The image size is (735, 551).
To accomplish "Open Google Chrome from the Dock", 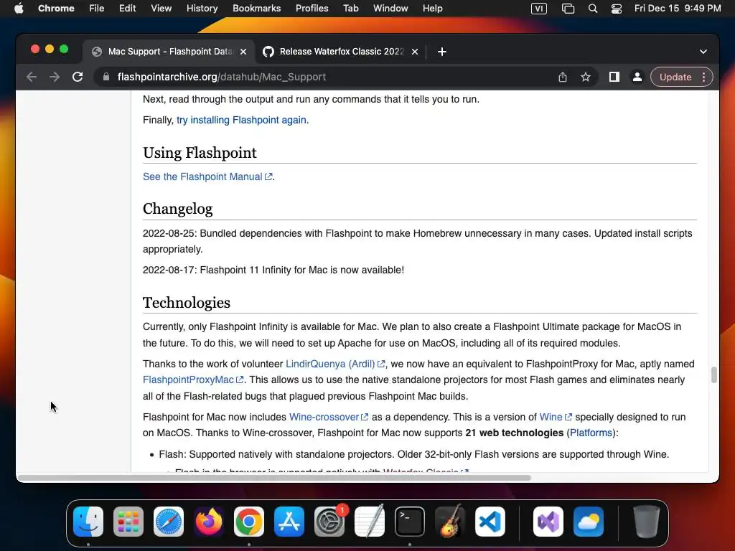I will (x=249, y=522).
